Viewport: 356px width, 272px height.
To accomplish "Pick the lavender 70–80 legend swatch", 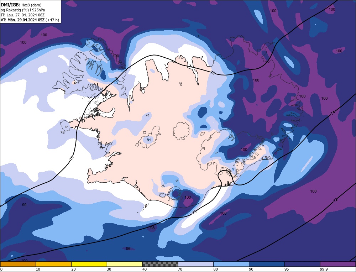I will pyautogui.click(x=196, y=264).
